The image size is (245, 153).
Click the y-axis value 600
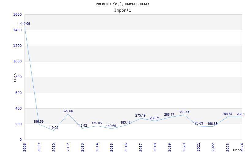tap(18, 93)
